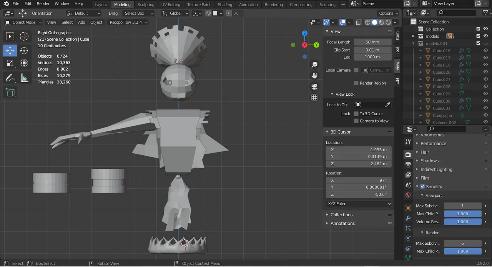
Task: Switch to rendered viewport shading
Action: pyautogui.click(x=388, y=22)
